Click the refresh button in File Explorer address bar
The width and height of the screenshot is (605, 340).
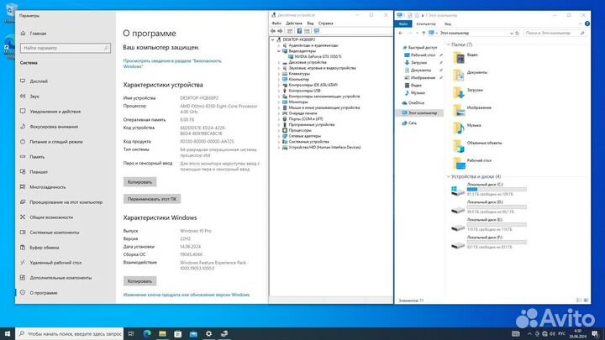pyautogui.click(x=517, y=33)
